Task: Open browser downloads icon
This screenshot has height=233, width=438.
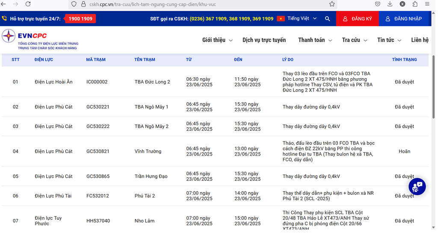Action: pyautogui.click(x=390, y=4)
